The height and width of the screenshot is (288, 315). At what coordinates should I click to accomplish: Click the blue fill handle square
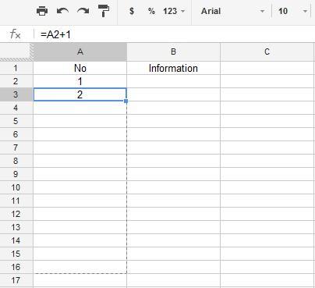126,101
